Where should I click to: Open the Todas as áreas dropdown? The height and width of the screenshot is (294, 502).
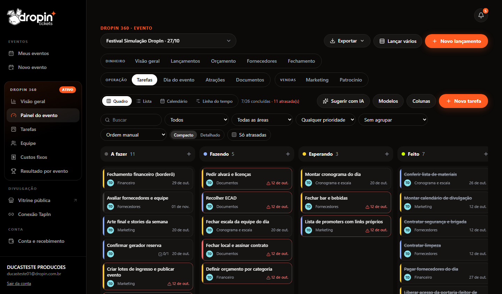pos(263,120)
